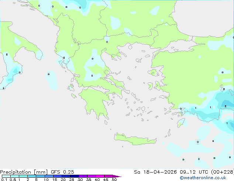Click the map value "2" over southern Turkey
234x181 pixels.
click(226, 106)
